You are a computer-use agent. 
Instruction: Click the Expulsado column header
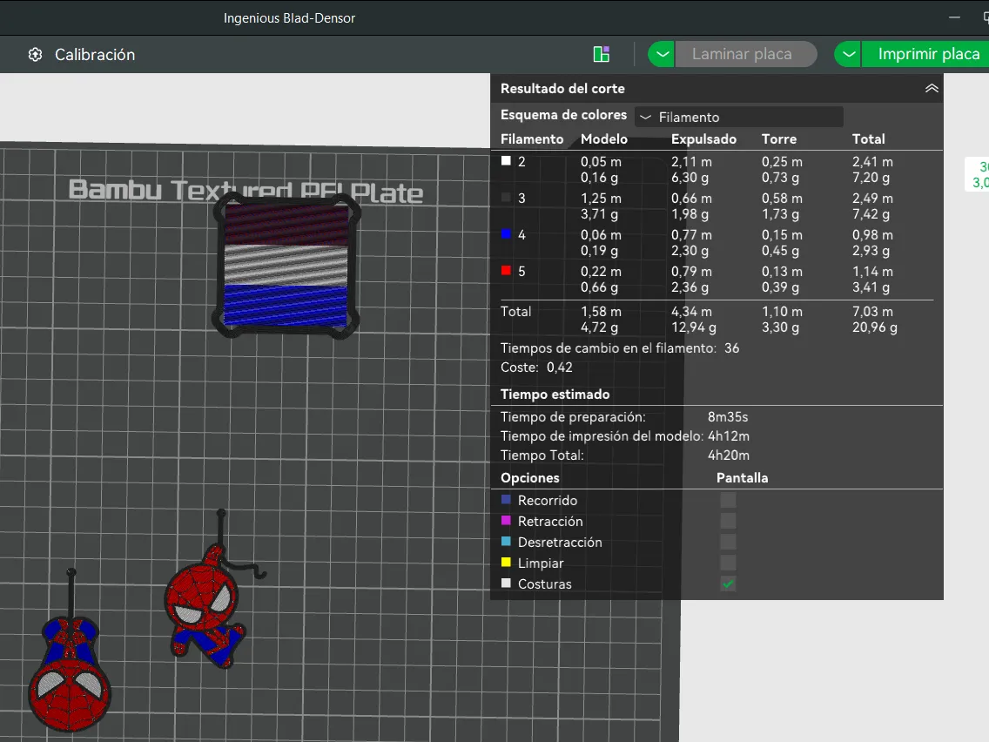coord(703,138)
